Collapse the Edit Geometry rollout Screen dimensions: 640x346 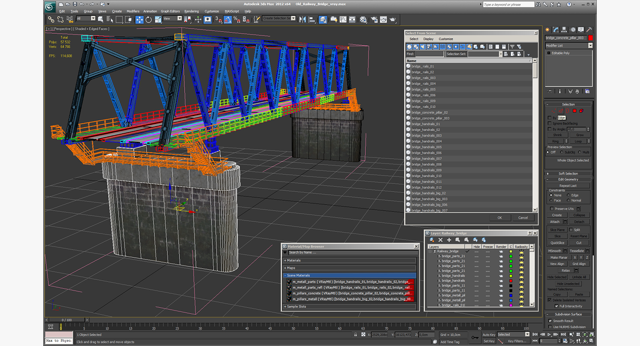(x=568, y=179)
